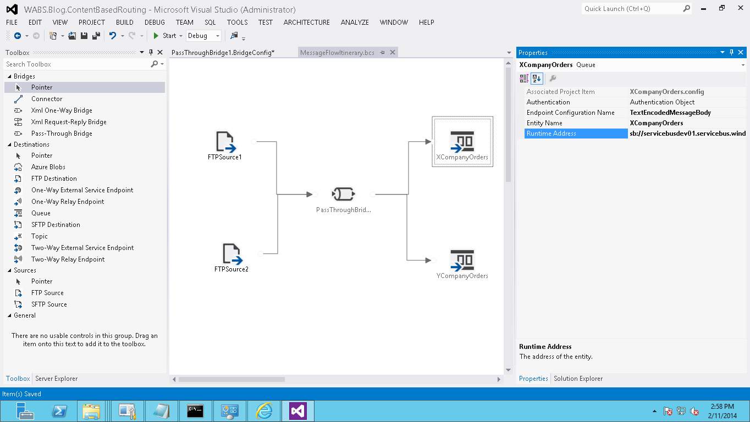Switch to Server Explorer tab
The width and height of the screenshot is (750, 422).
(x=56, y=379)
